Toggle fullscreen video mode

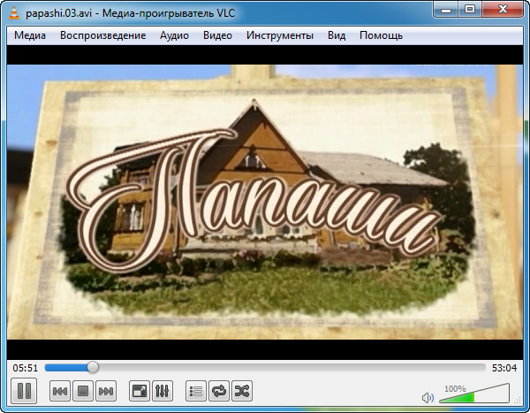click(139, 391)
